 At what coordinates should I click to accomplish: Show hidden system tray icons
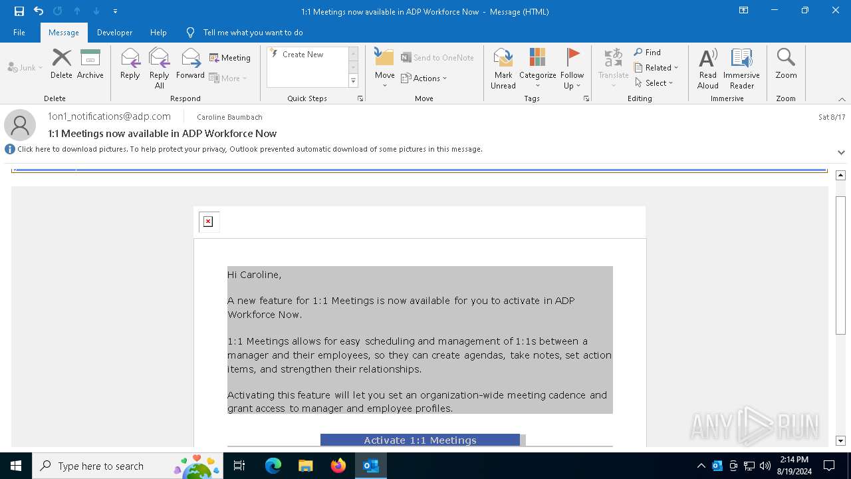(701, 466)
